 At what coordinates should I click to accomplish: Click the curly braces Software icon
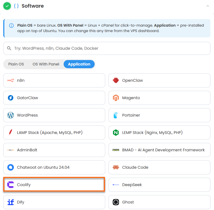[x=16, y=6]
